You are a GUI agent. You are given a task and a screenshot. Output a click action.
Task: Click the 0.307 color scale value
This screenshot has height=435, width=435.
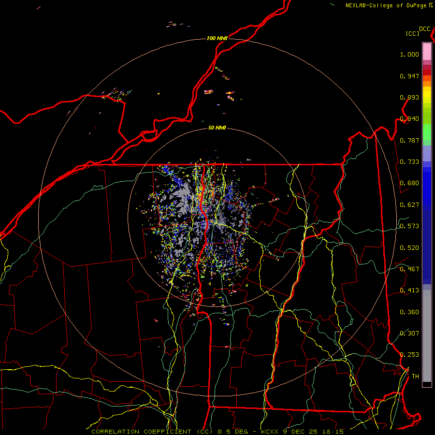click(409, 333)
